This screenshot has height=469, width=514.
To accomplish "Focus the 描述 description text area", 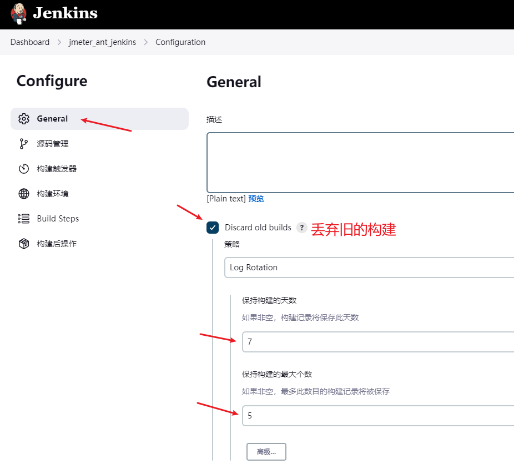I will coord(360,163).
